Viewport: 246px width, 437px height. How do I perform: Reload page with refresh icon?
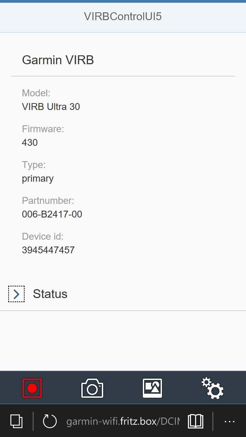click(x=50, y=421)
